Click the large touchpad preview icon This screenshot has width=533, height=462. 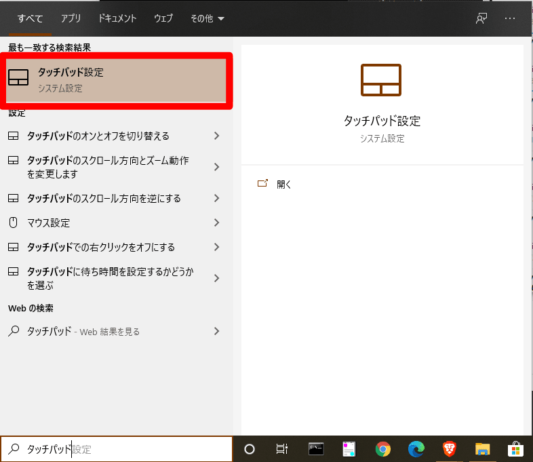(x=381, y=80)
